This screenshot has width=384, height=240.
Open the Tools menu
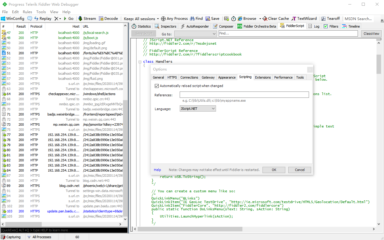(41, 12)
